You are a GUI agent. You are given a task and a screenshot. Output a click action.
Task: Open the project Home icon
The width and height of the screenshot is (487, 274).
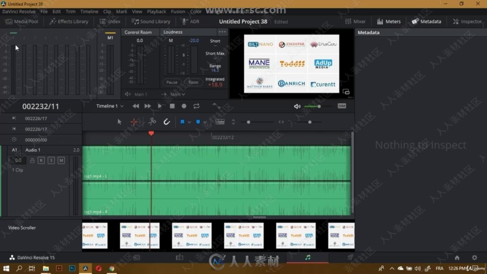(x=457, y=258)
